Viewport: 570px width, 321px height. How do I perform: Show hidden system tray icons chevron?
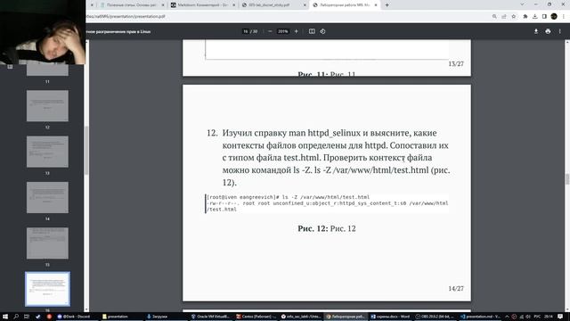click(507, 317)
